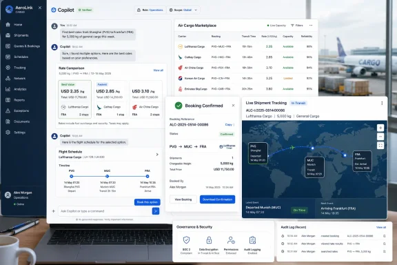Click the Settings gear icon
Image resolution: width=397 pixels, height=265 pixels.
click(x=8, y=132)
